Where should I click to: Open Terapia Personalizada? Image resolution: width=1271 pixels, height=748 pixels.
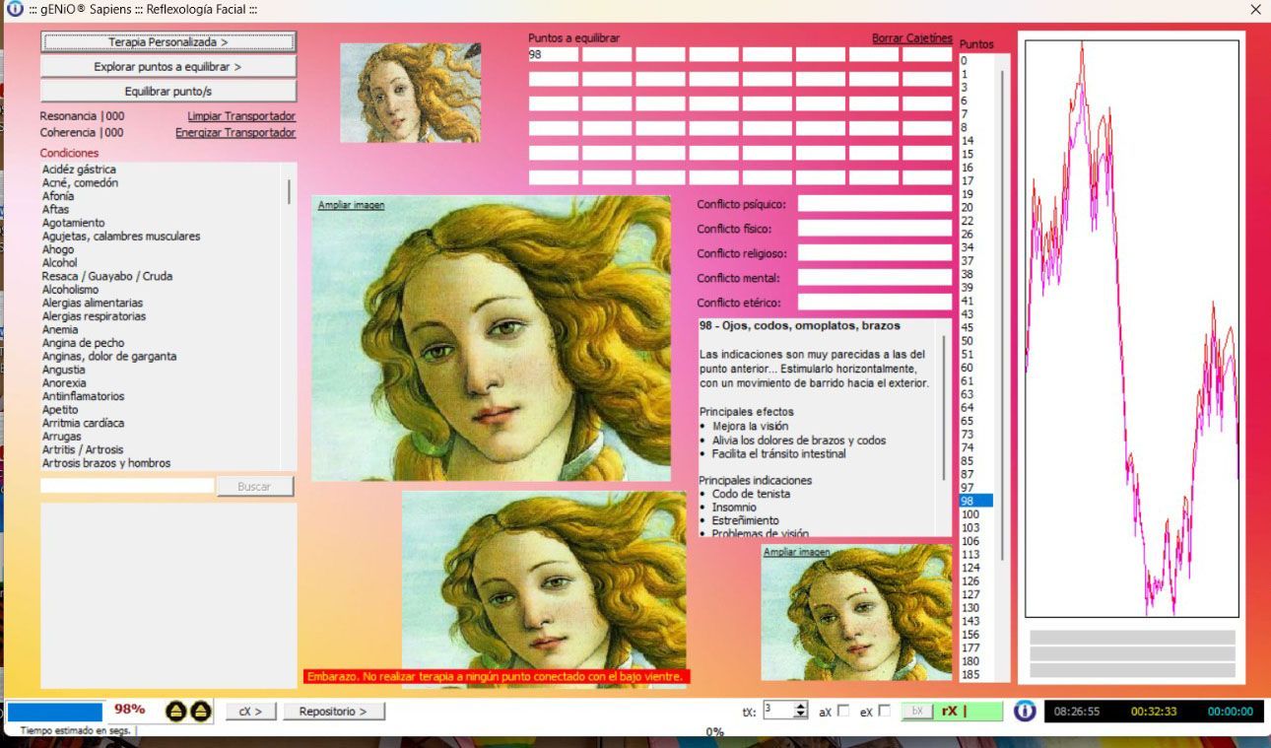tap(168, 42)
